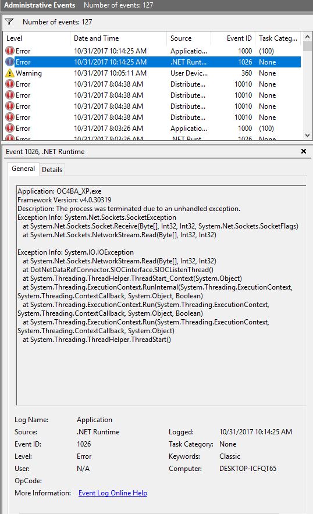Sort by Date and Time column header
313x514 pixels.
click(x=119, y=38)
